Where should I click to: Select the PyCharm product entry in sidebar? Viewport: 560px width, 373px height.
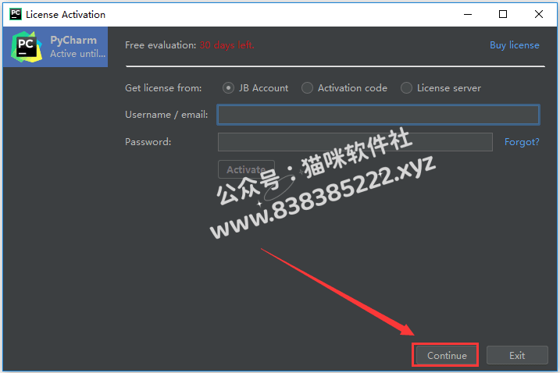point(55,47)
